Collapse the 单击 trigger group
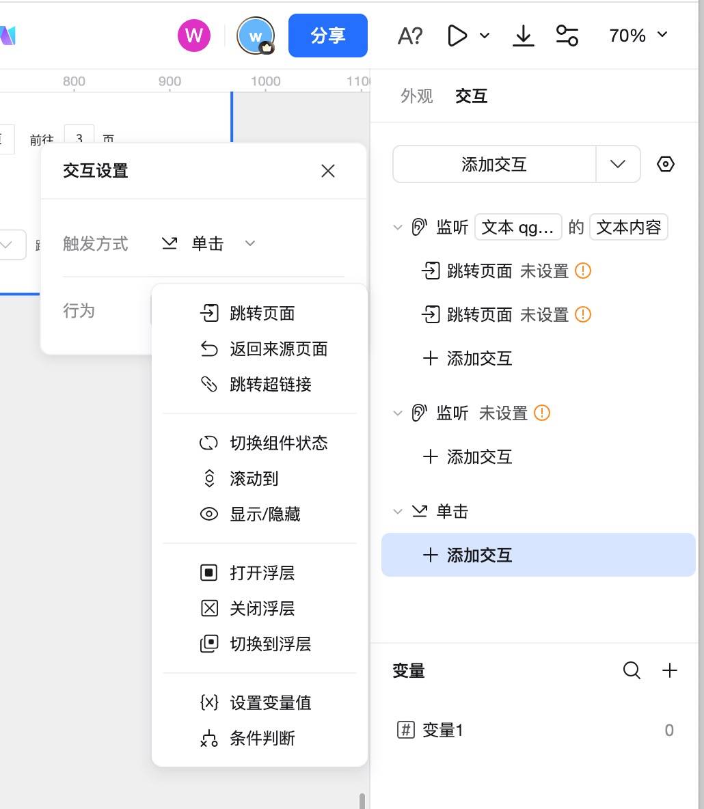This screenshot has height=809, width=704. coord(397,511)
